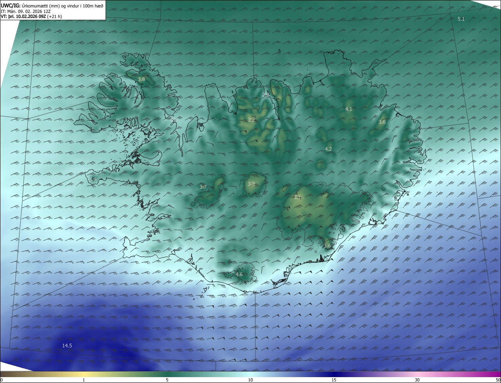Screen dimensions: 501x383
Task: Click the 0 tick on the colour scale
Action: pos(1,380)
